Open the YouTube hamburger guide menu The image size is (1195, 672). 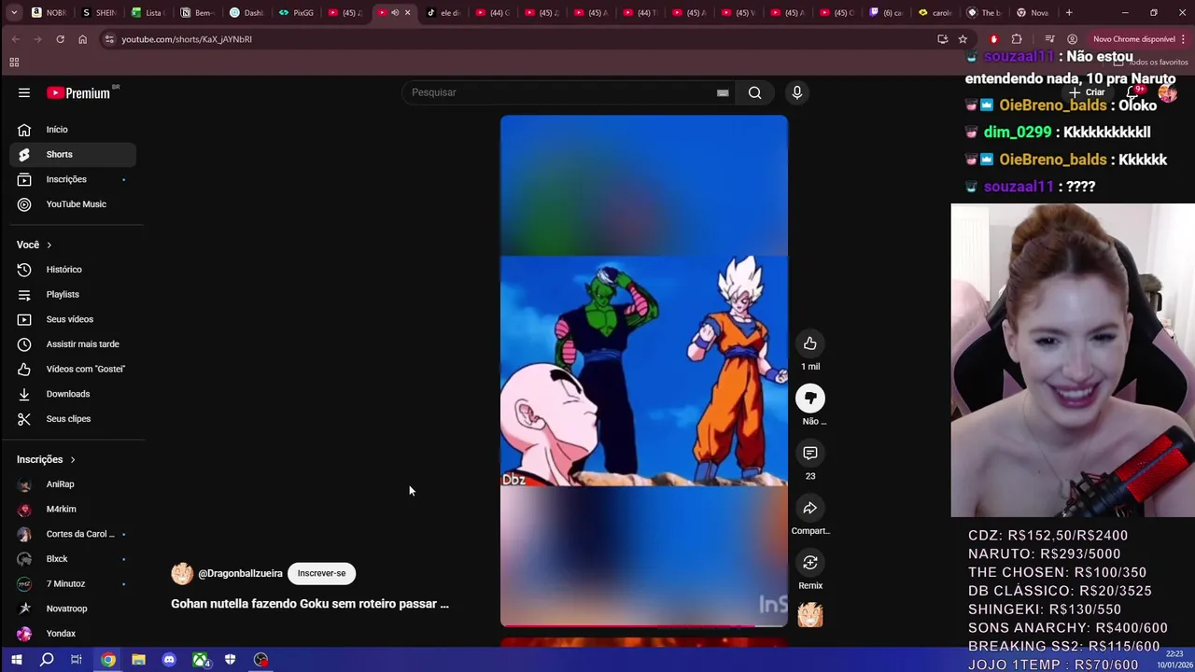(x=24, y=92)
